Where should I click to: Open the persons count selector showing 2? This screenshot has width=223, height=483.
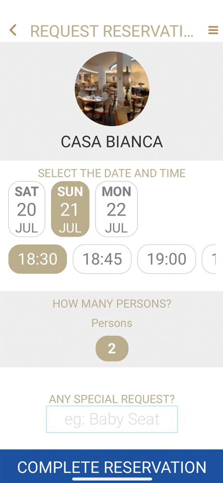click(x=112, y=348)
